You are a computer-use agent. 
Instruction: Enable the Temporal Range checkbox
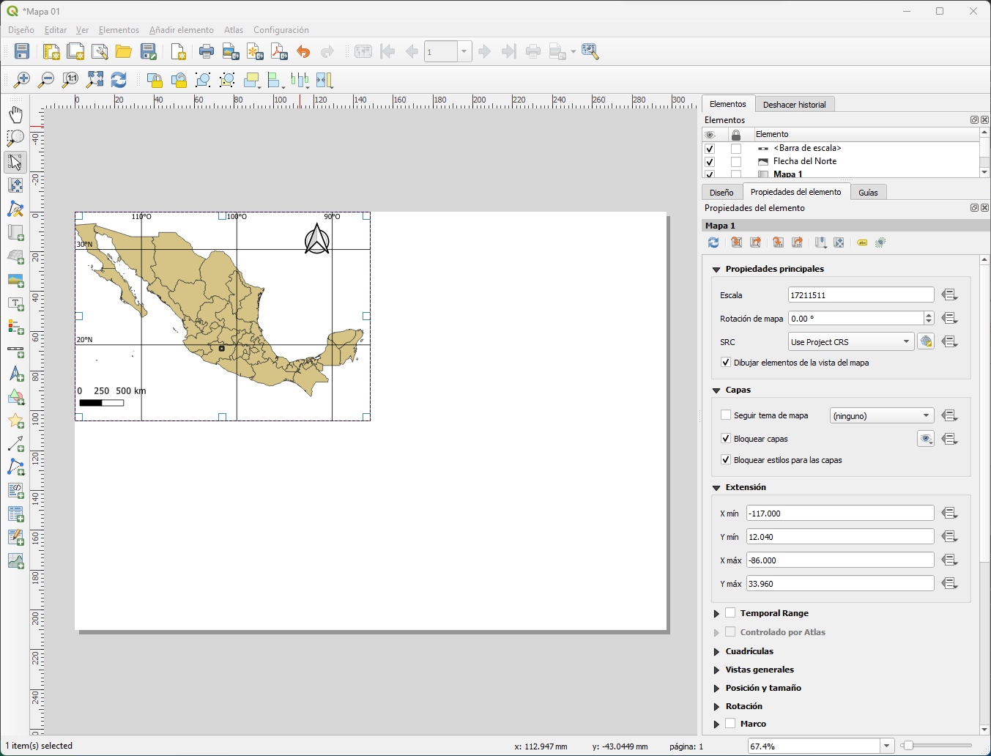click(730, 612)
